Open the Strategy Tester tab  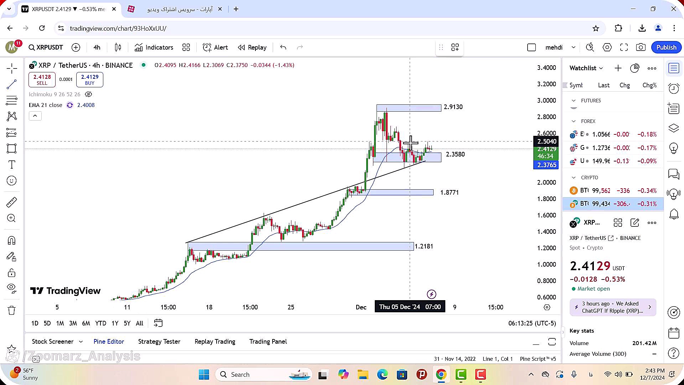tap(159, 342)
